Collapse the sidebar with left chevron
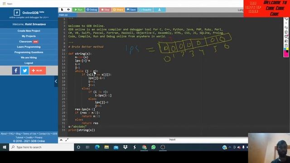The image size is (290, 163). coord(56,81)
